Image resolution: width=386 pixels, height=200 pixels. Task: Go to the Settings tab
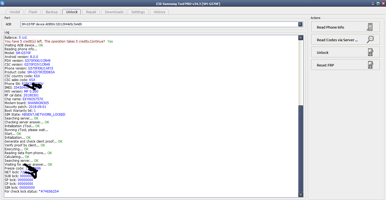click(138, 12)
